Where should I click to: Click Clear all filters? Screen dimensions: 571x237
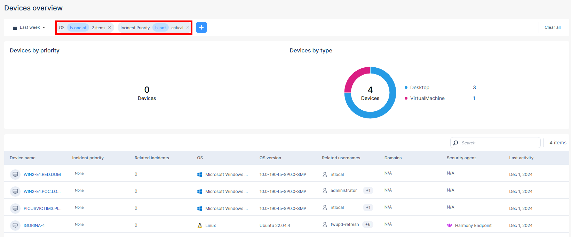coord(552,27)
